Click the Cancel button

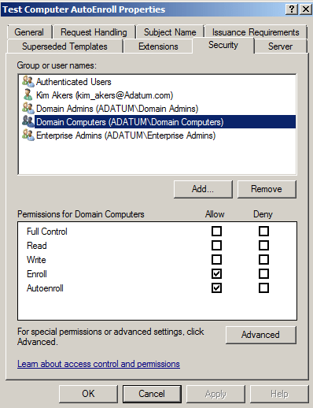click(152, 394)
